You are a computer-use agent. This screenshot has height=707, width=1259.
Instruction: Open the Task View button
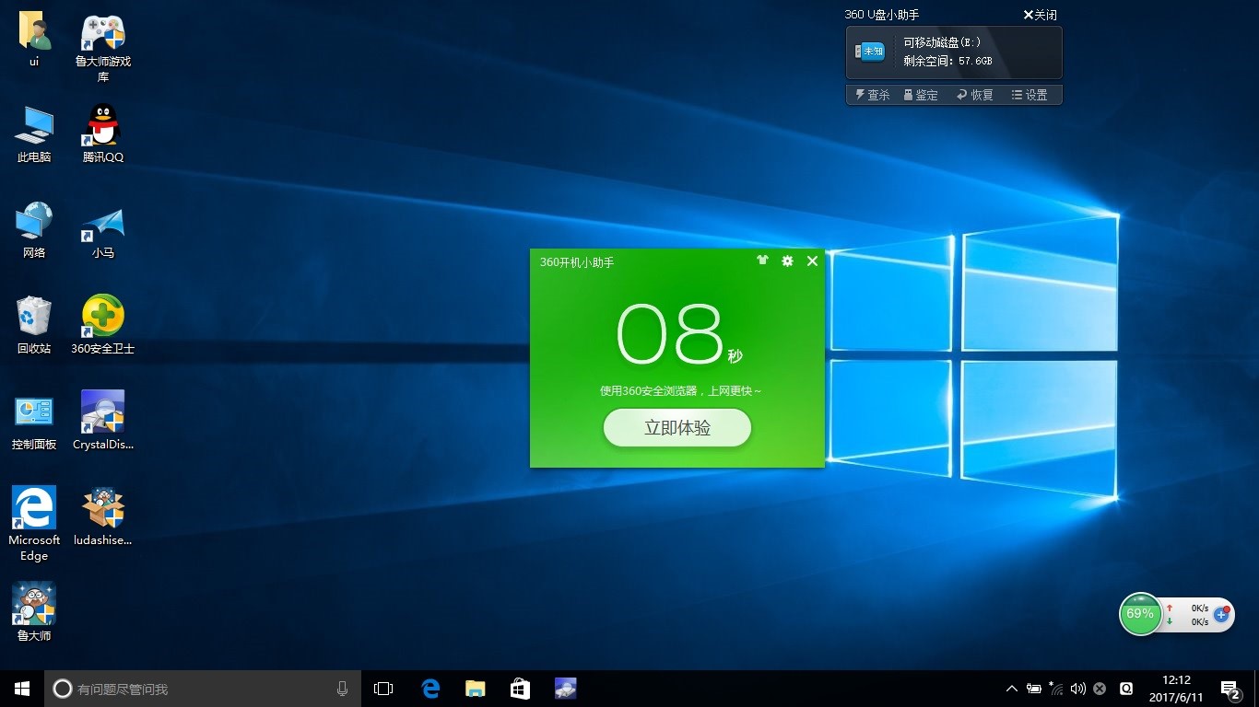tap(383, 689)
